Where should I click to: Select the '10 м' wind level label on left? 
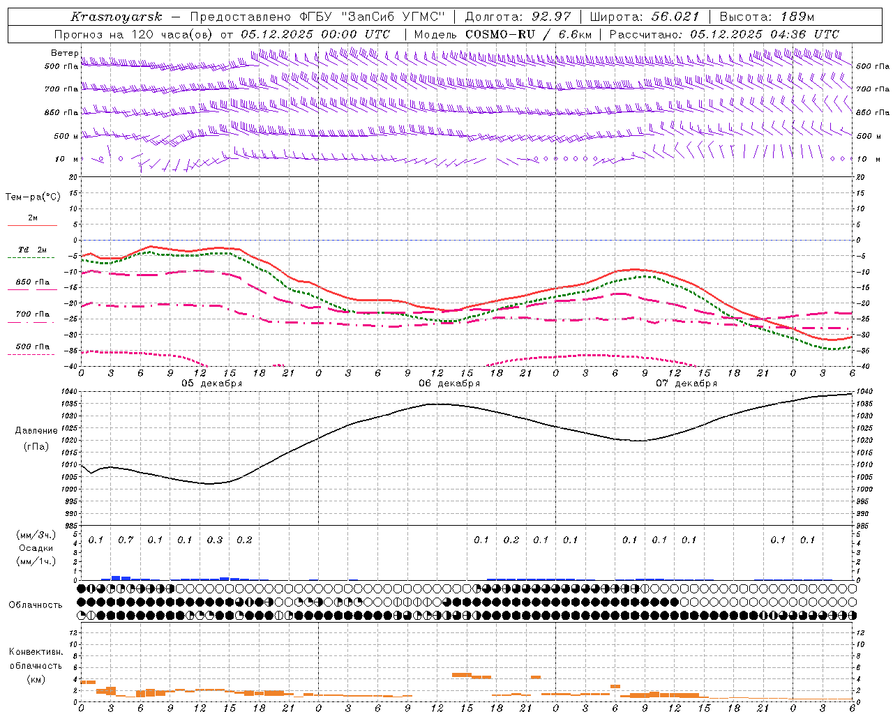[66, 159]
